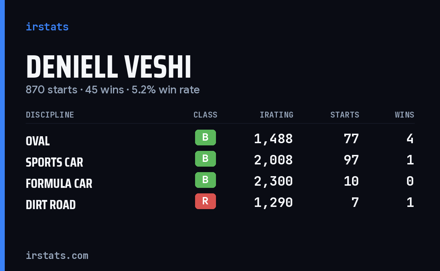Screen dimensions: 440x271
Task: Sort by the WINS column header
Action: [404, 115]
